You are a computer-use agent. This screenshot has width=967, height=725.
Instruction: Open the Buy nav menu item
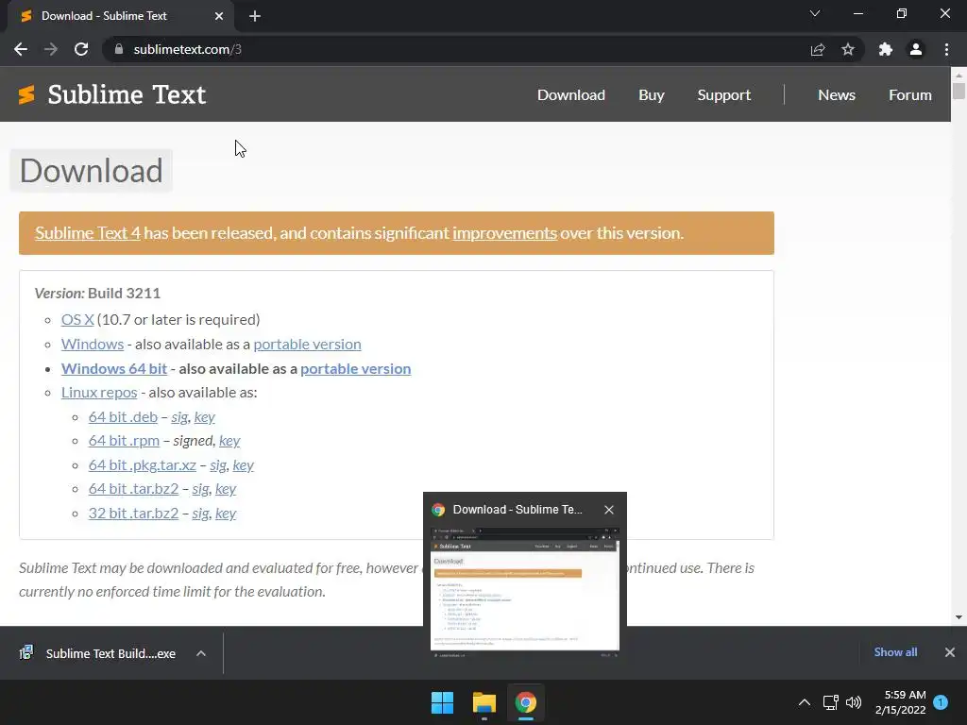[x=652, y=95]
